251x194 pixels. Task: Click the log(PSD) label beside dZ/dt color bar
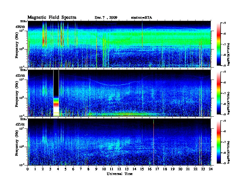coord(228,152)
